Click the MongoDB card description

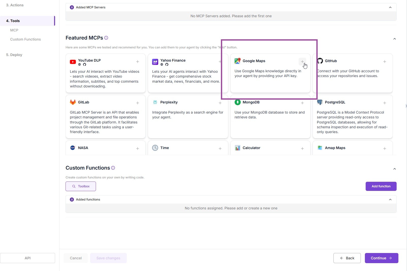point(270,115)
